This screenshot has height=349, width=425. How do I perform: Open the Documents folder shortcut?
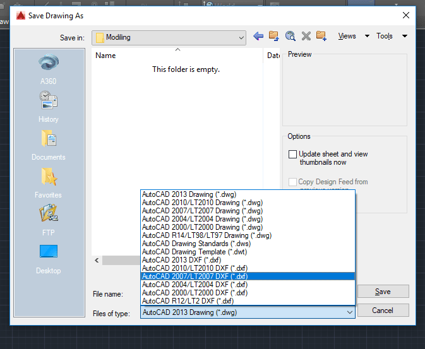pyautogui.click(x=49, y=145)
